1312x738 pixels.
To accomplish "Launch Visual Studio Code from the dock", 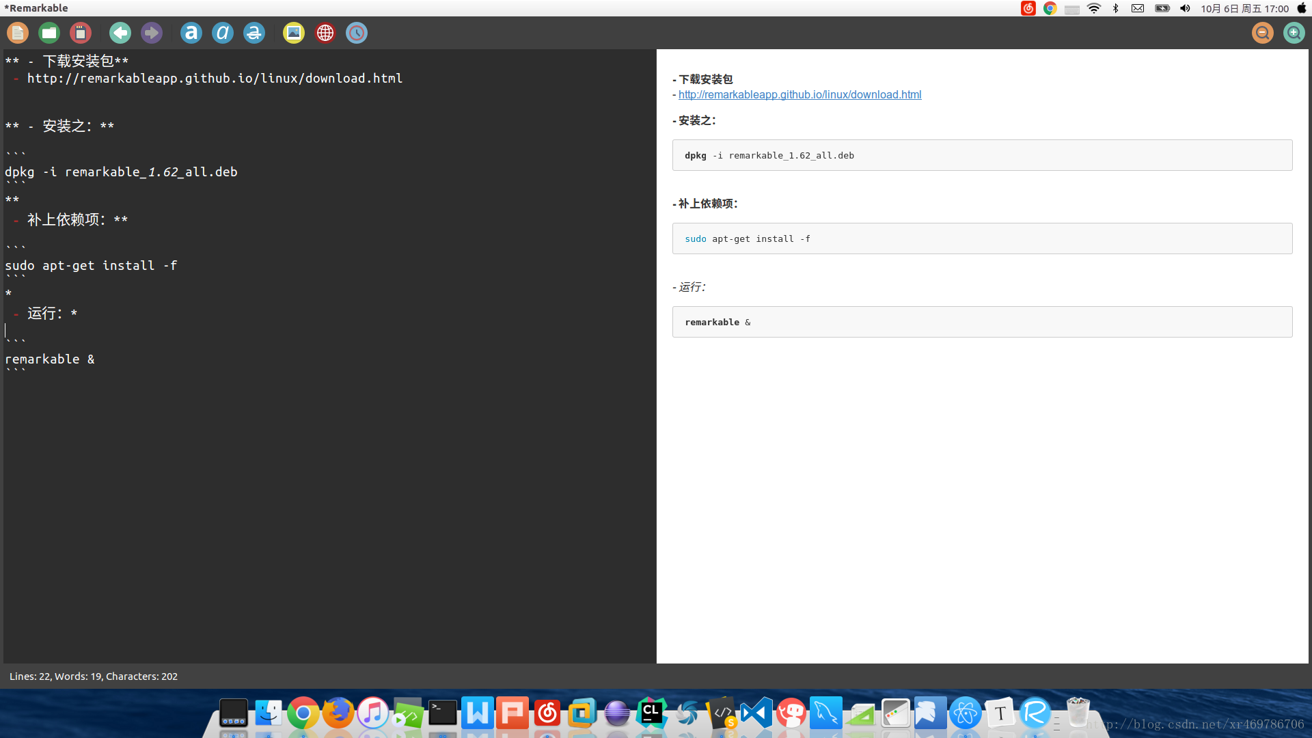I will tap(756, 713).
